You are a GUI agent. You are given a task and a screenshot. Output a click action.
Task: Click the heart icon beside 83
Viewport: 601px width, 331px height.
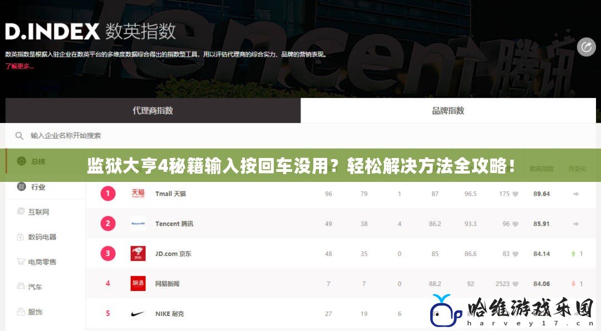[x=515, y=254]
